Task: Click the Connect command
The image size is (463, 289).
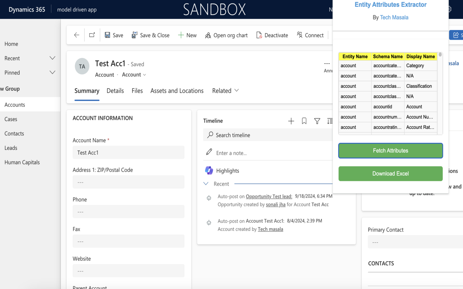Action: pyautogui.click(x=310, y=35)
